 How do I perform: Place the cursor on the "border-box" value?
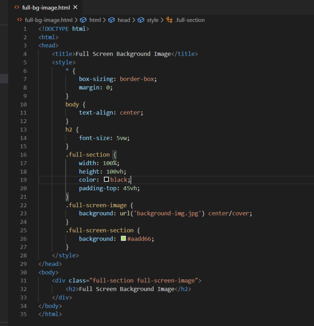138,79
